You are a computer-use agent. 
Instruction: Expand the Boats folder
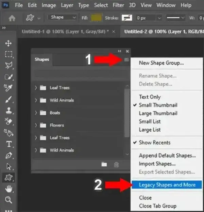36,113
